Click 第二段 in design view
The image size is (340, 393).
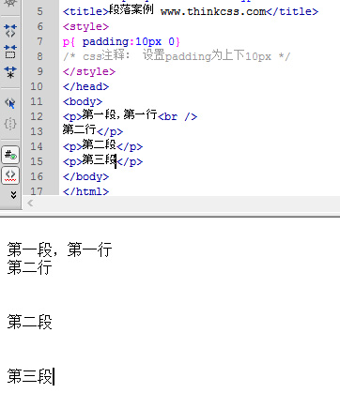pos(29,322)
